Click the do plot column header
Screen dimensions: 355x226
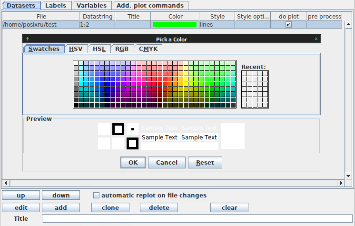289,17
